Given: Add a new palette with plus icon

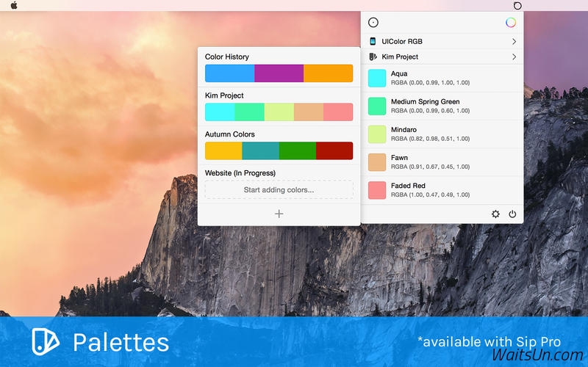Looking at the screenshot, I should 279,214.
